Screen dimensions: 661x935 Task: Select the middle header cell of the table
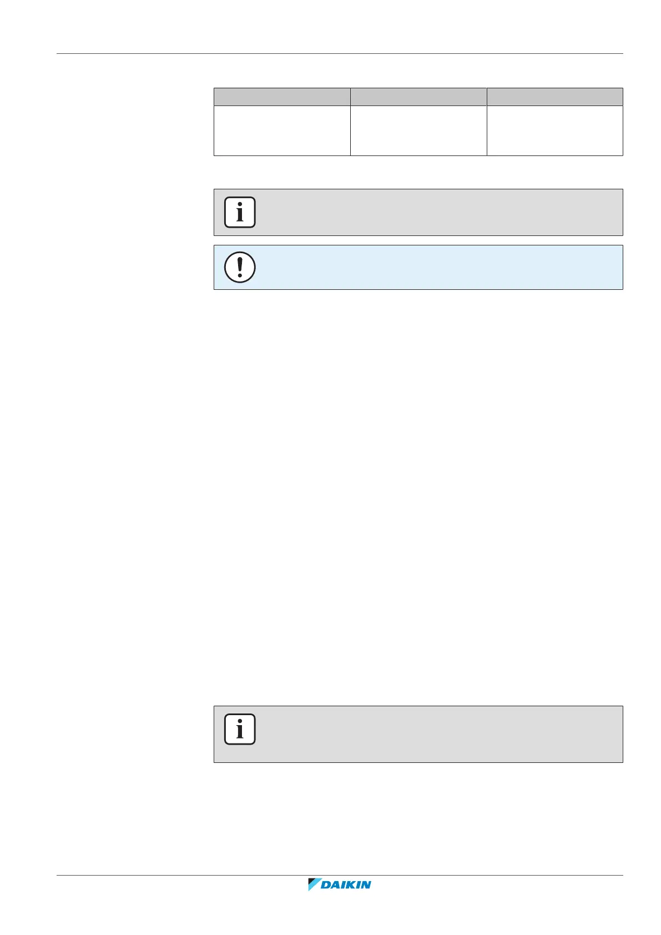tap(418, 97)
